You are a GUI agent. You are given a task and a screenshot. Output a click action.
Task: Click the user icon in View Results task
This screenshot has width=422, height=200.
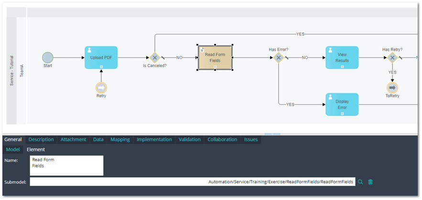coord(330,50)
